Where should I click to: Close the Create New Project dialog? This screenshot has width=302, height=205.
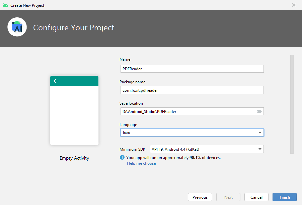[x=293, y=5]
